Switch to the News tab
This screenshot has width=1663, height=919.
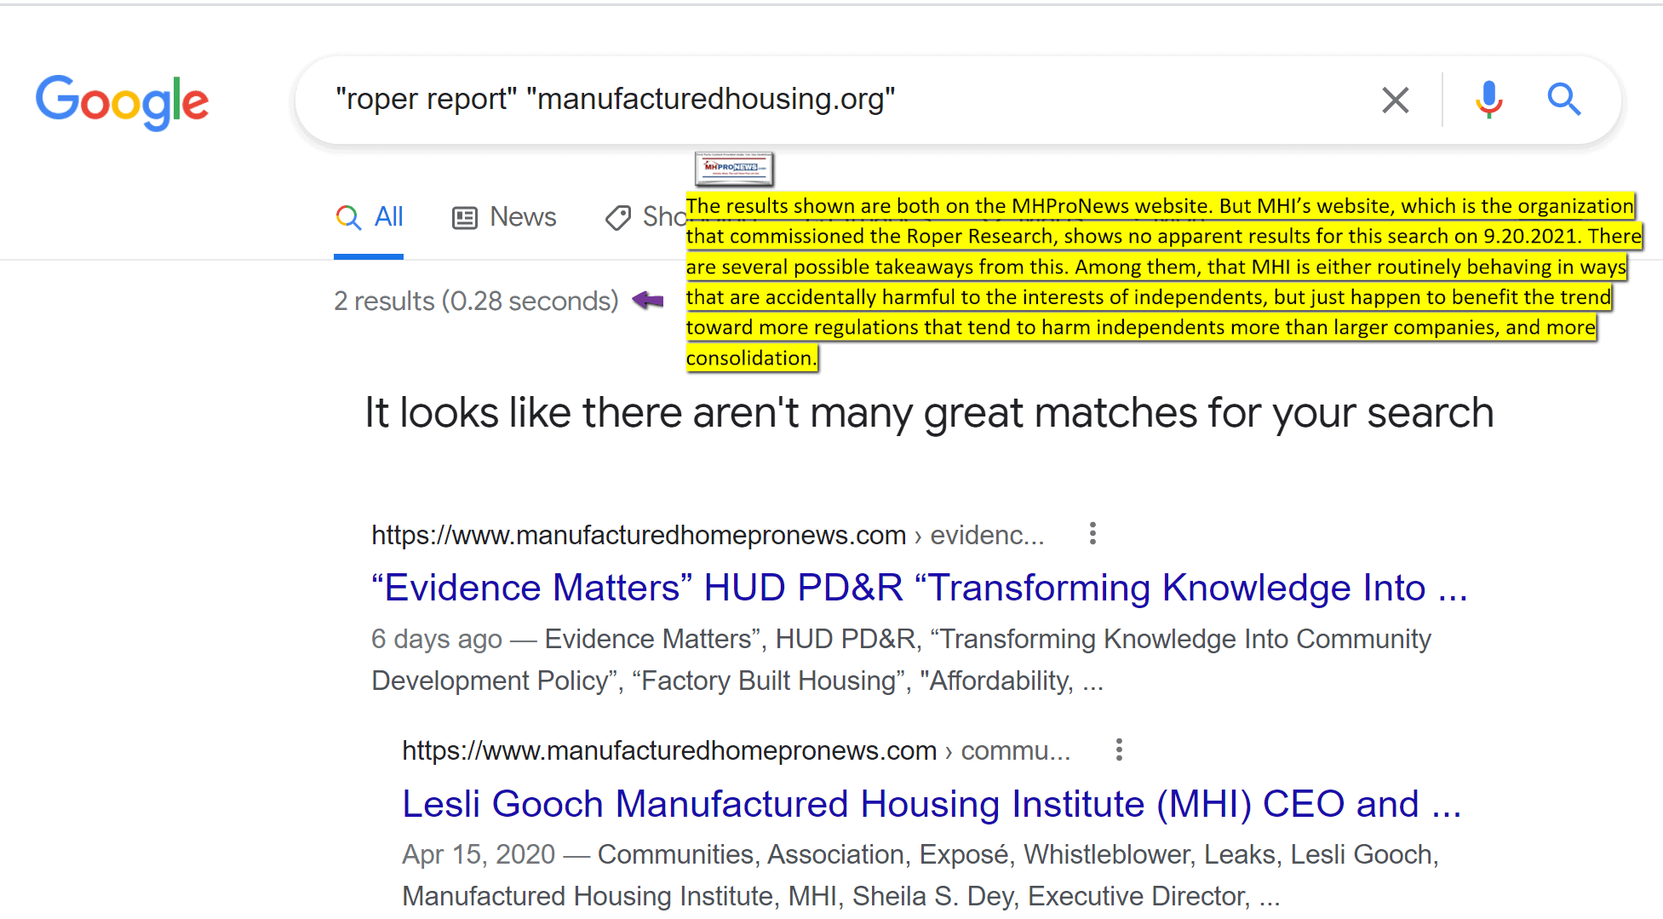pyautogui.click(x=503, y=217)
